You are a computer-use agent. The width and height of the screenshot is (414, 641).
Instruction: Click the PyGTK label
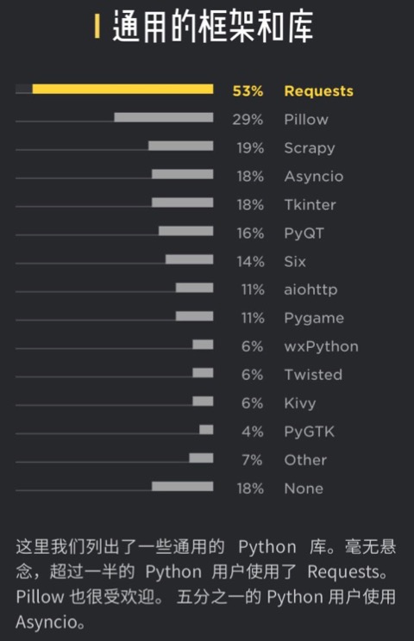[310, 432]
